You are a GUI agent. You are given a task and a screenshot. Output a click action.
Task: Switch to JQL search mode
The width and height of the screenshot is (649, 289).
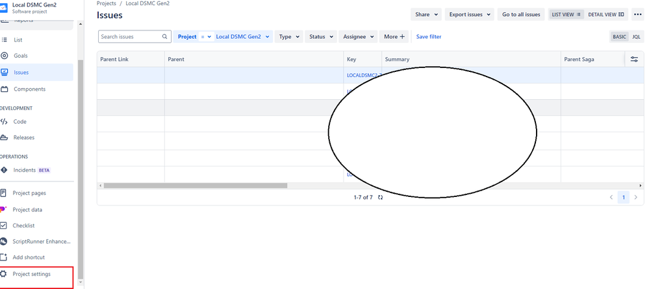point(636,37)
